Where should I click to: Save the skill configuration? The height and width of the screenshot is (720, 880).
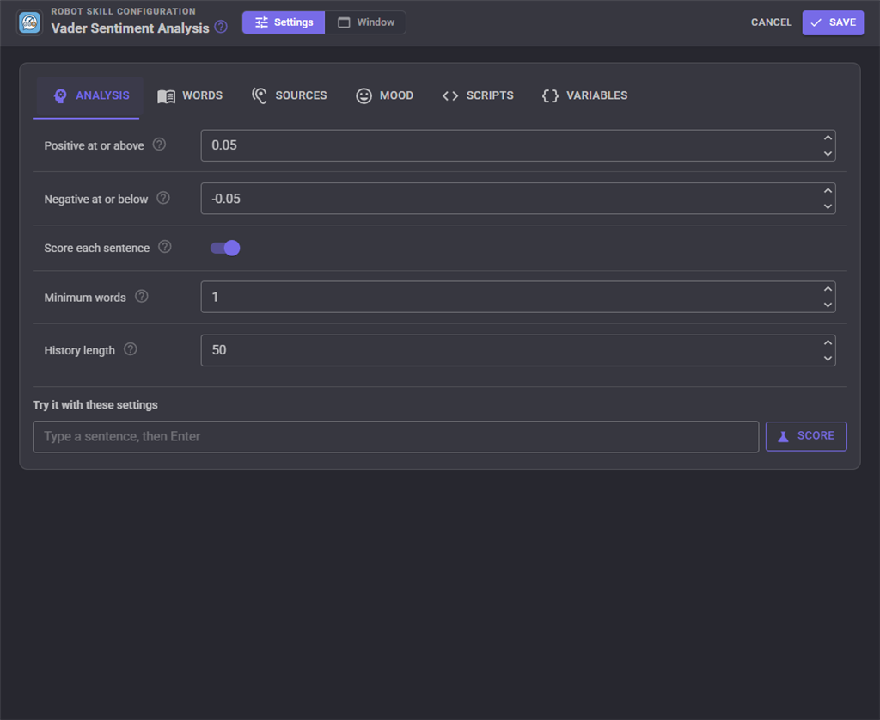pyautogui.click(x=833, y=23)
